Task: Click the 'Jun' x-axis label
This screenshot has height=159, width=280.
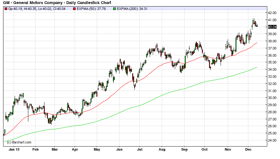Action: (119, 149)
